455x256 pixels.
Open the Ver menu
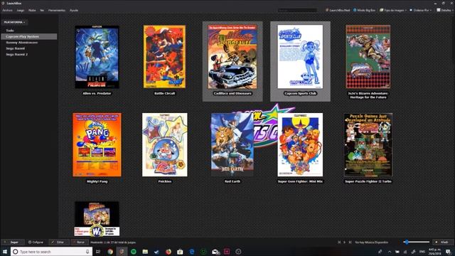tap(42, 10)
